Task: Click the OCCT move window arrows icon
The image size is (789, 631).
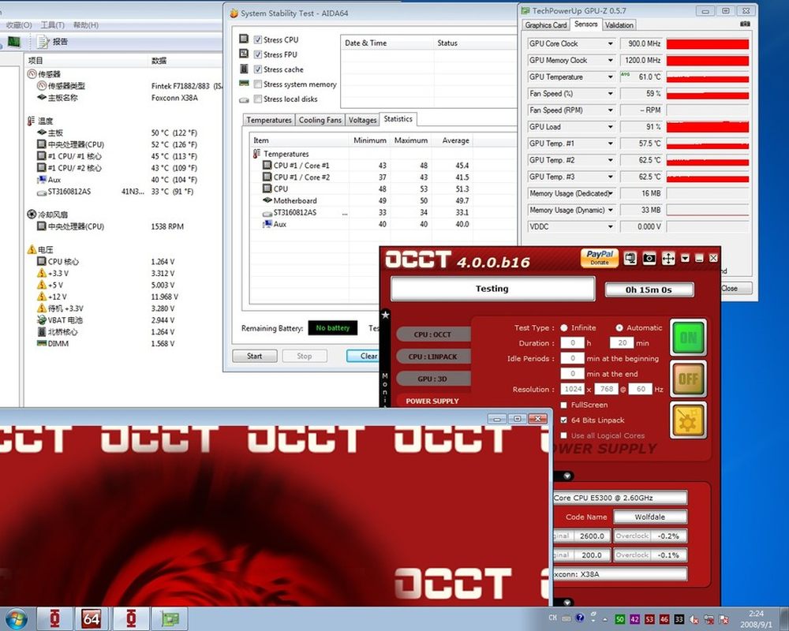Action: [x=667, y=258]
